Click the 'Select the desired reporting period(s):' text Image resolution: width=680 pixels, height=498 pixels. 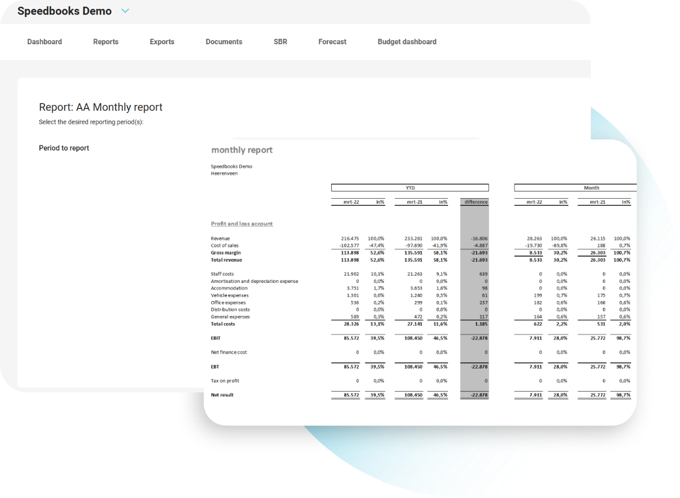pos(91,122)
